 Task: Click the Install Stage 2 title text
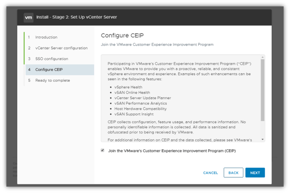point(77,17)
